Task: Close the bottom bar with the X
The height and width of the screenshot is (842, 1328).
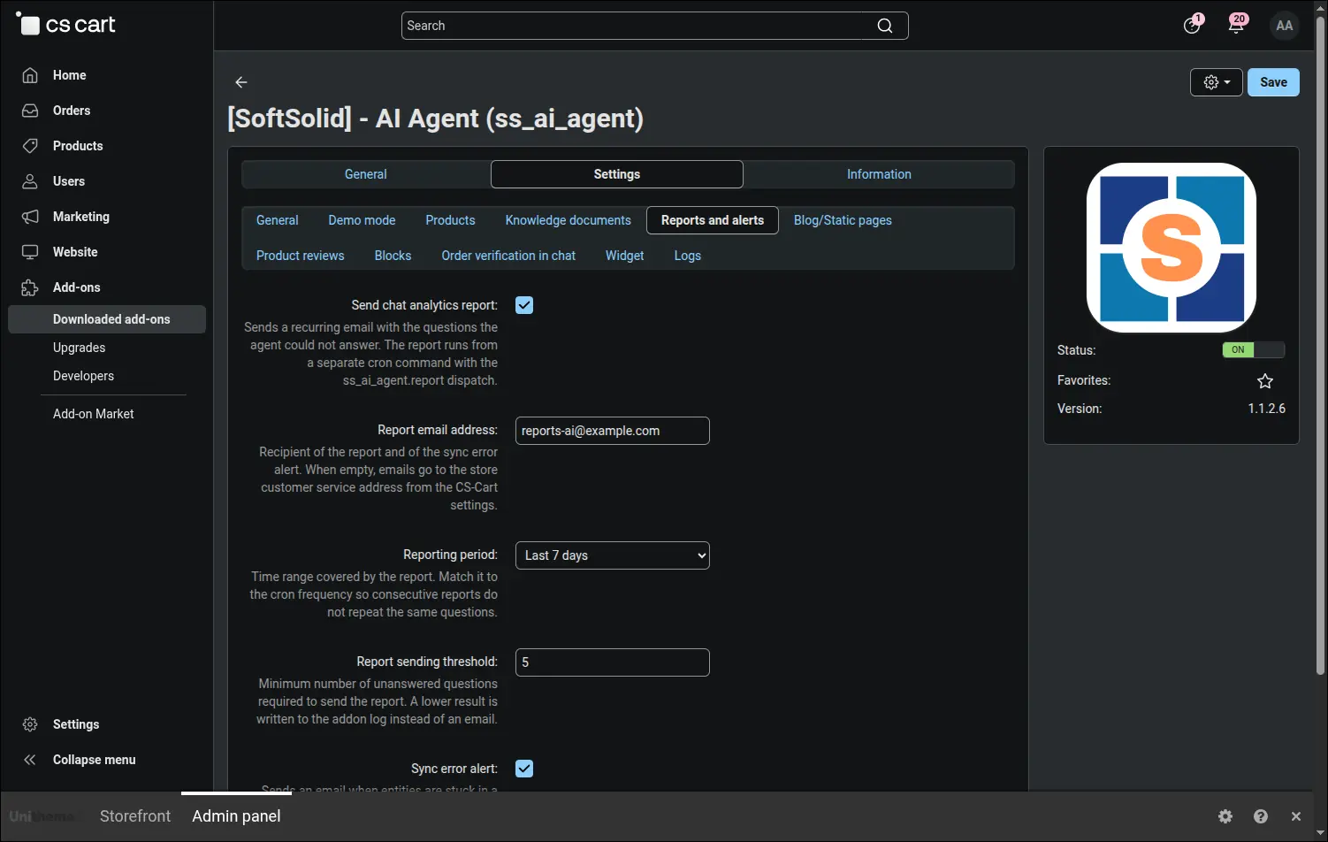Action: pyautogui.click(x=1296, y=816)
